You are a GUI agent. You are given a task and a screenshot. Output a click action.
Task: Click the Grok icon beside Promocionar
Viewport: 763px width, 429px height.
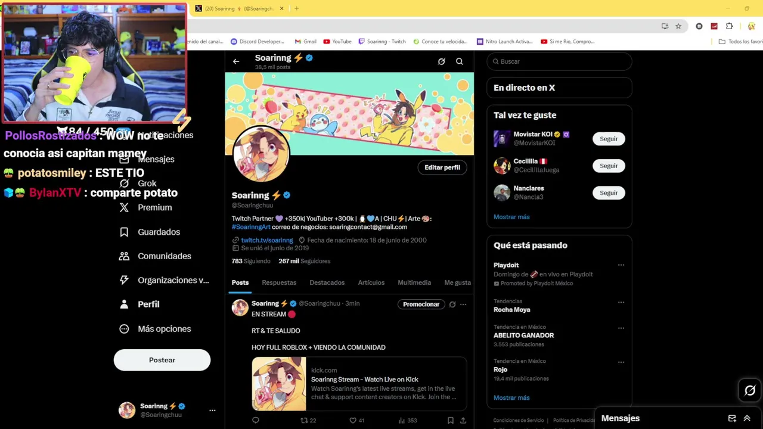tap(452, 304)
